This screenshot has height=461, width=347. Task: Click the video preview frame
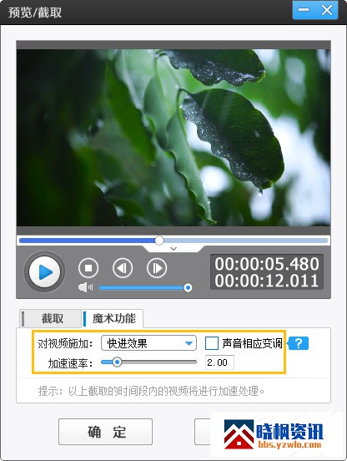pyautogui.click(x=173, y=138)
